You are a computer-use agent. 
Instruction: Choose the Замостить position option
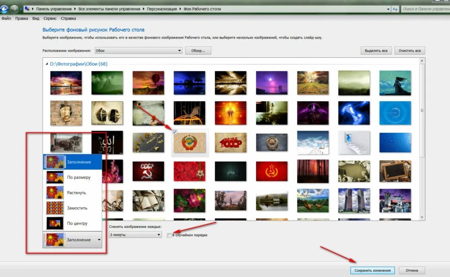pyautogui.click(x=73, y=208)
